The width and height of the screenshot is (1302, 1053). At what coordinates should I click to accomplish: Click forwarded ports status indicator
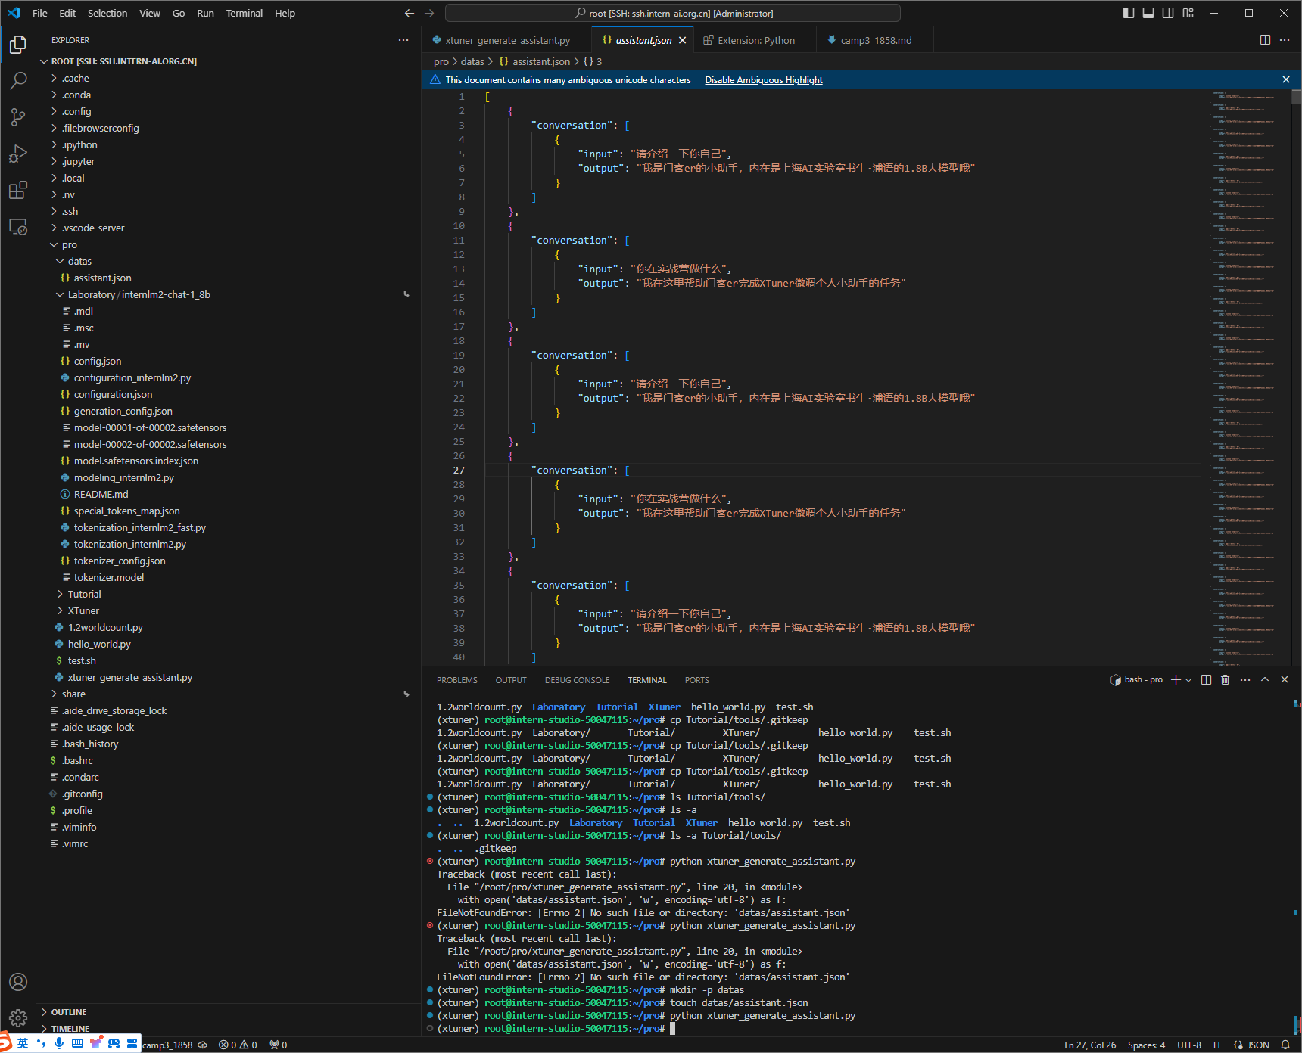279,1045
